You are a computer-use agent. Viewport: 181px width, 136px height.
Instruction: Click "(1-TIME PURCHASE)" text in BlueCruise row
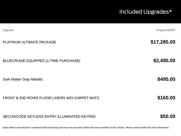click(63, 61)
